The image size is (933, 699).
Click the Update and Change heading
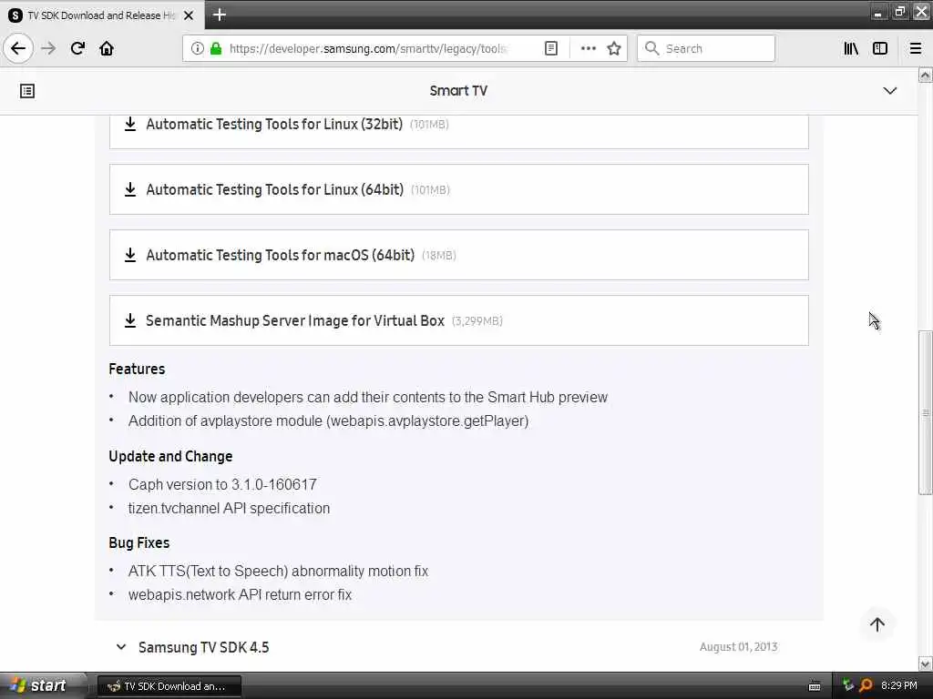(170, 456)
